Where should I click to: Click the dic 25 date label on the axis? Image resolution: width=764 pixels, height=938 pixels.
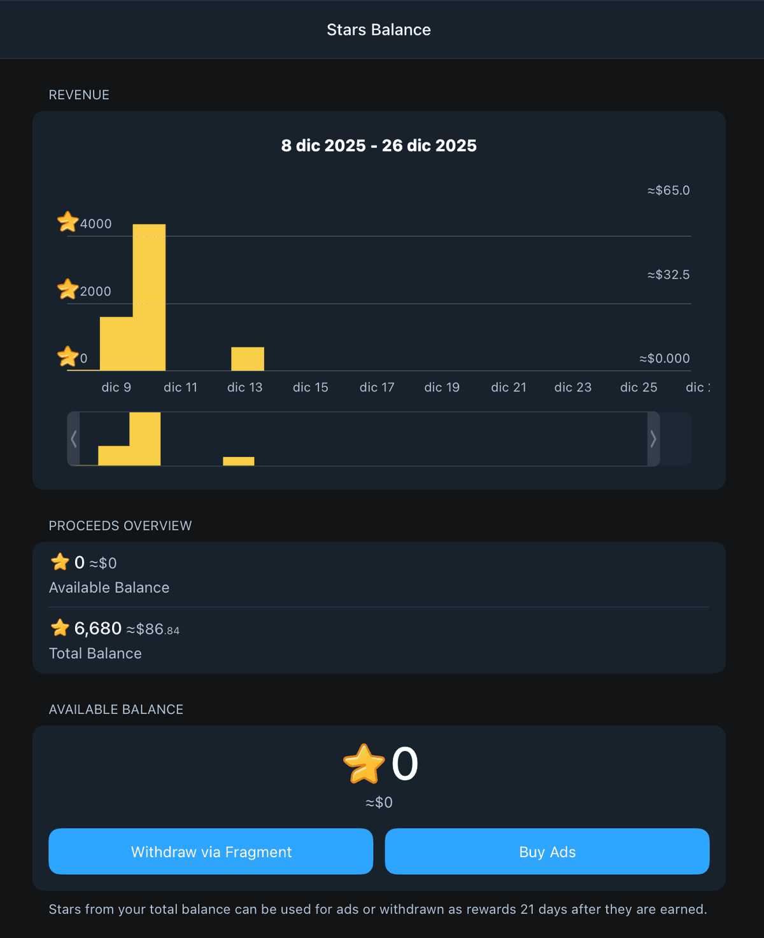638,387
